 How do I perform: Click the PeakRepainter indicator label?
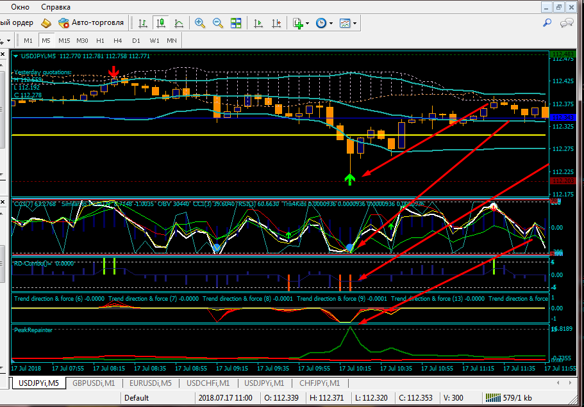pyautogui.click(x=33, y=330)
